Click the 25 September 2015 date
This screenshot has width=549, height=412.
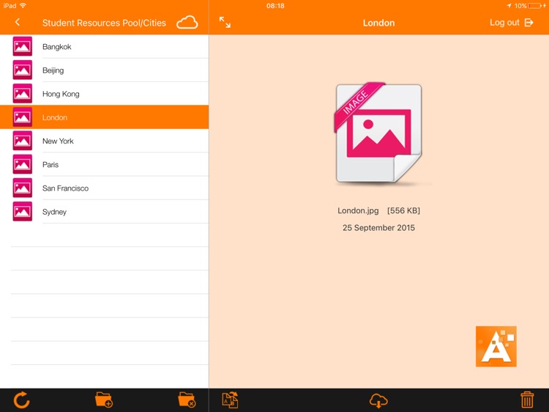pos(378,227)
